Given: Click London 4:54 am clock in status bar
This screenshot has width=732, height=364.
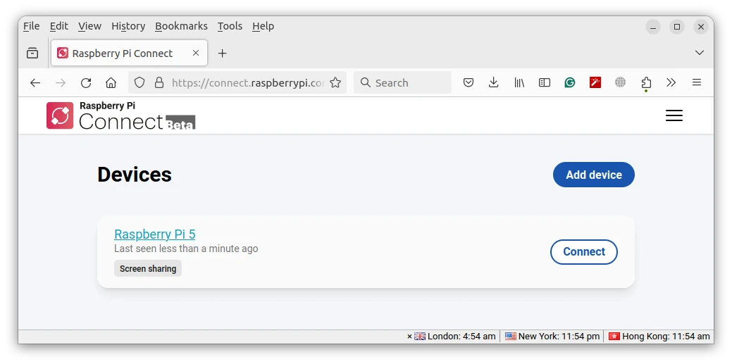Looking at the screenshot, I should (x=461, y=336).
